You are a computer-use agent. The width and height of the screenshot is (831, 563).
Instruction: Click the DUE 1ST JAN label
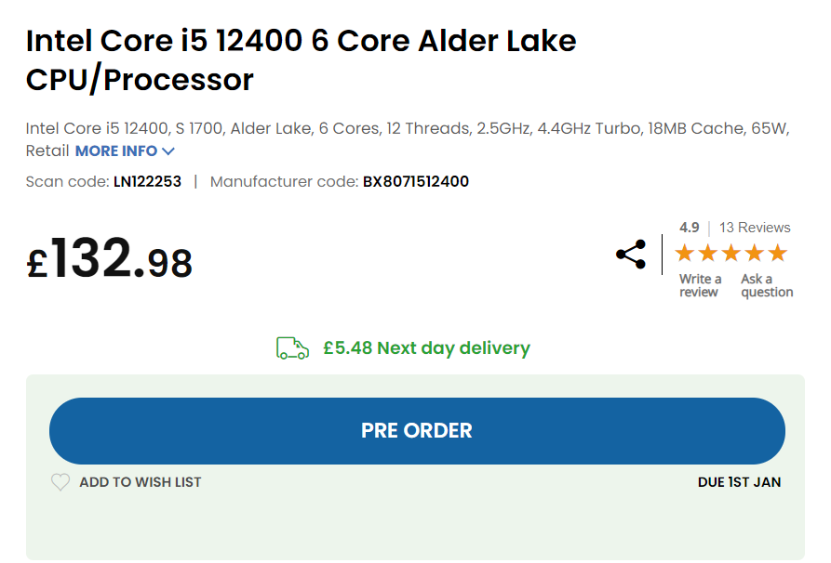point(739,482)
